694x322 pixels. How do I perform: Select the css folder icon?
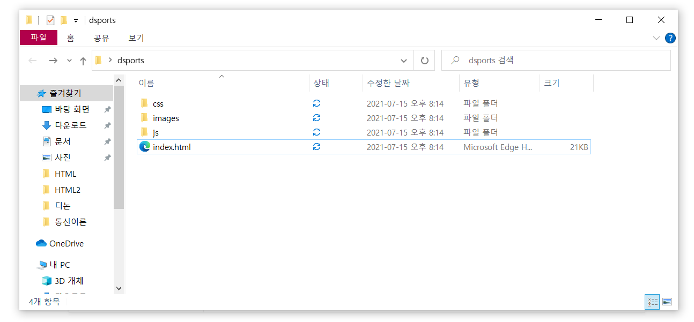[144, 103]
